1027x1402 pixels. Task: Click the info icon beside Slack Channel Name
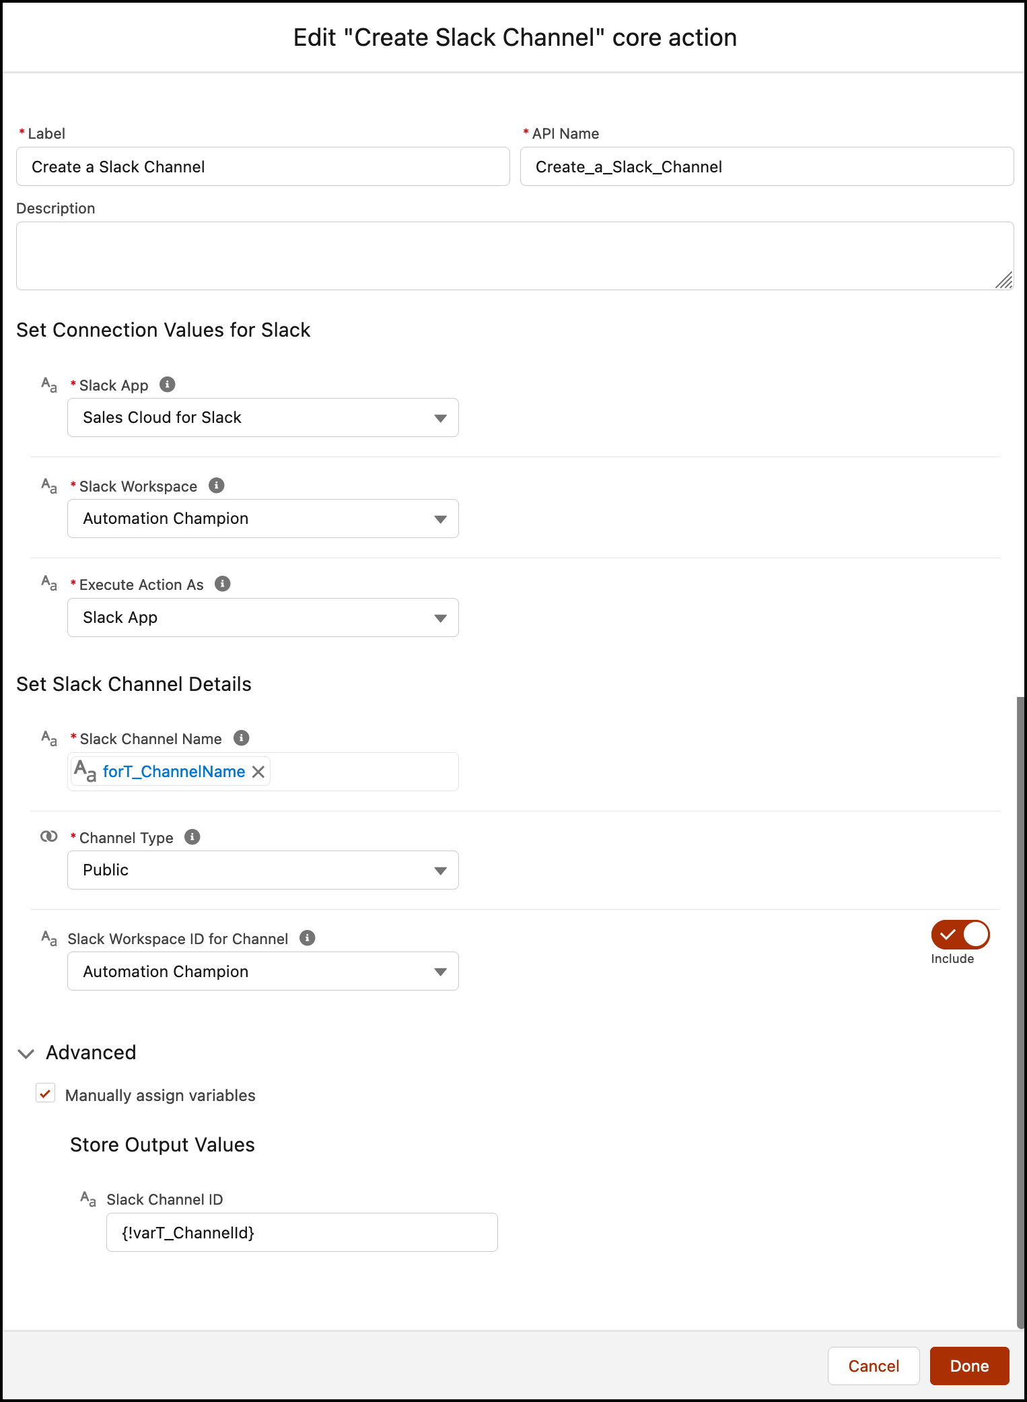tap(241, 738)
